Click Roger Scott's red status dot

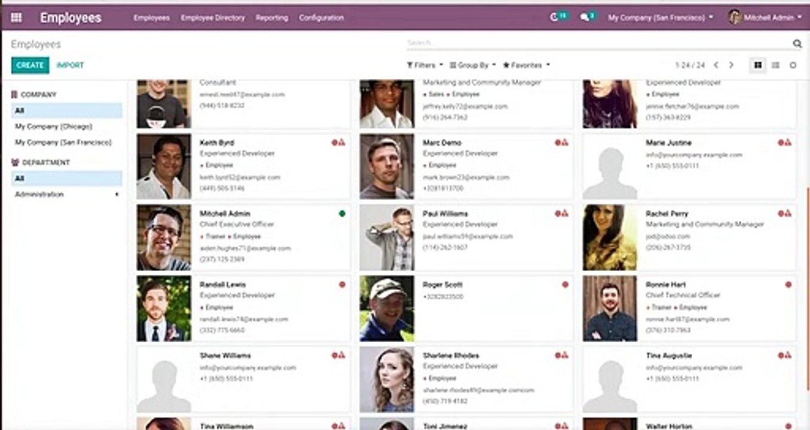pyautogui.click(x=565, y=285)
